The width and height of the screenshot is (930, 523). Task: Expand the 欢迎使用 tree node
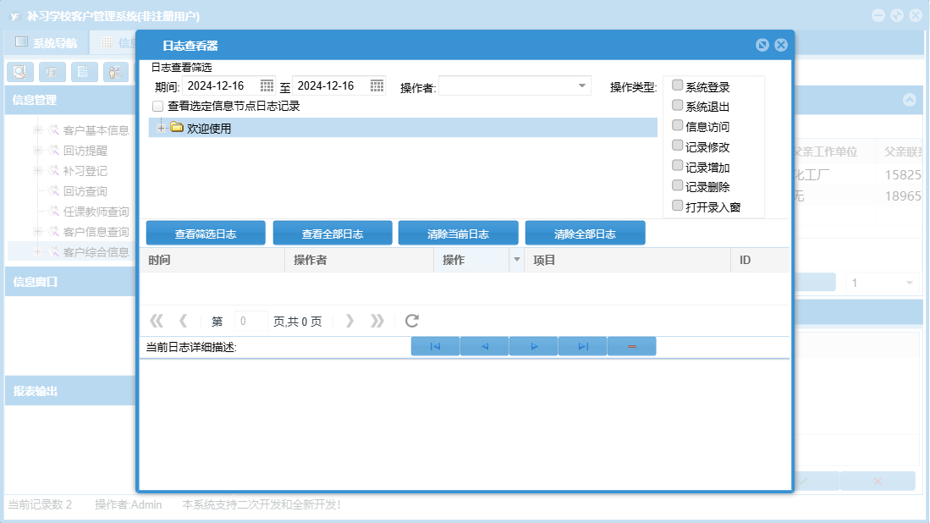tap(161, 128)
